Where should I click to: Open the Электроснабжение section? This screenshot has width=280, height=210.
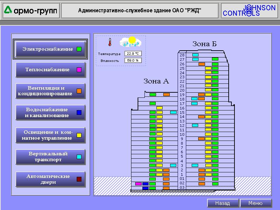(51, 49)
